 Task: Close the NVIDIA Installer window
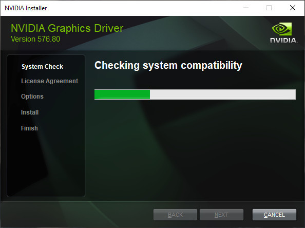point(293,8)
